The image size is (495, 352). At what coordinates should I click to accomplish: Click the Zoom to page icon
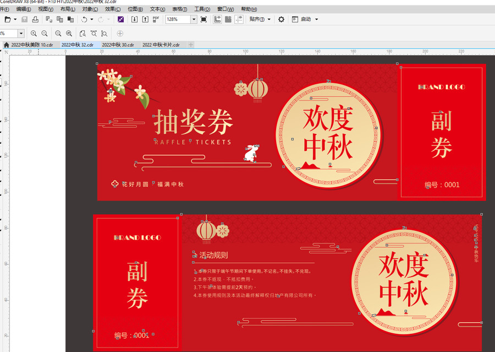[x=82, y=33]
